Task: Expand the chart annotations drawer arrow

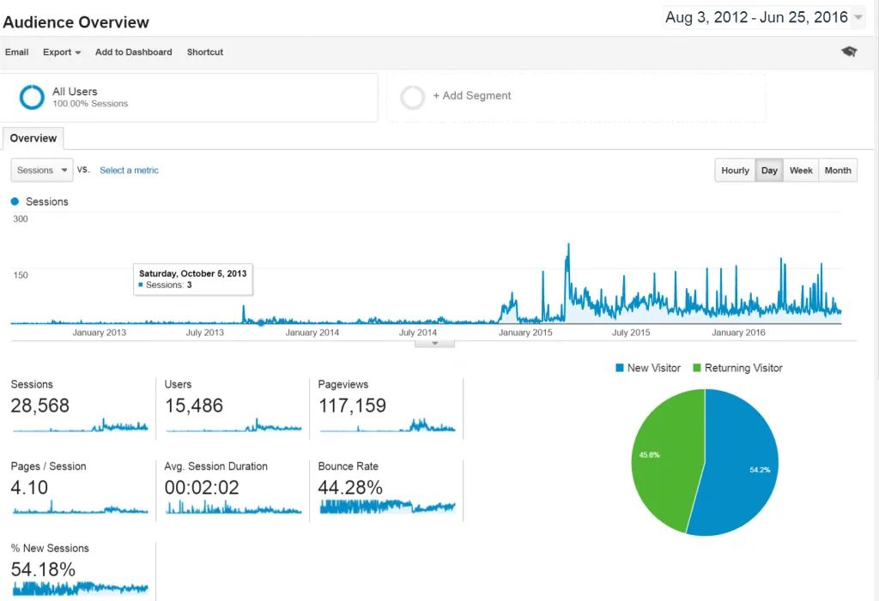Action: coord(433,341)
